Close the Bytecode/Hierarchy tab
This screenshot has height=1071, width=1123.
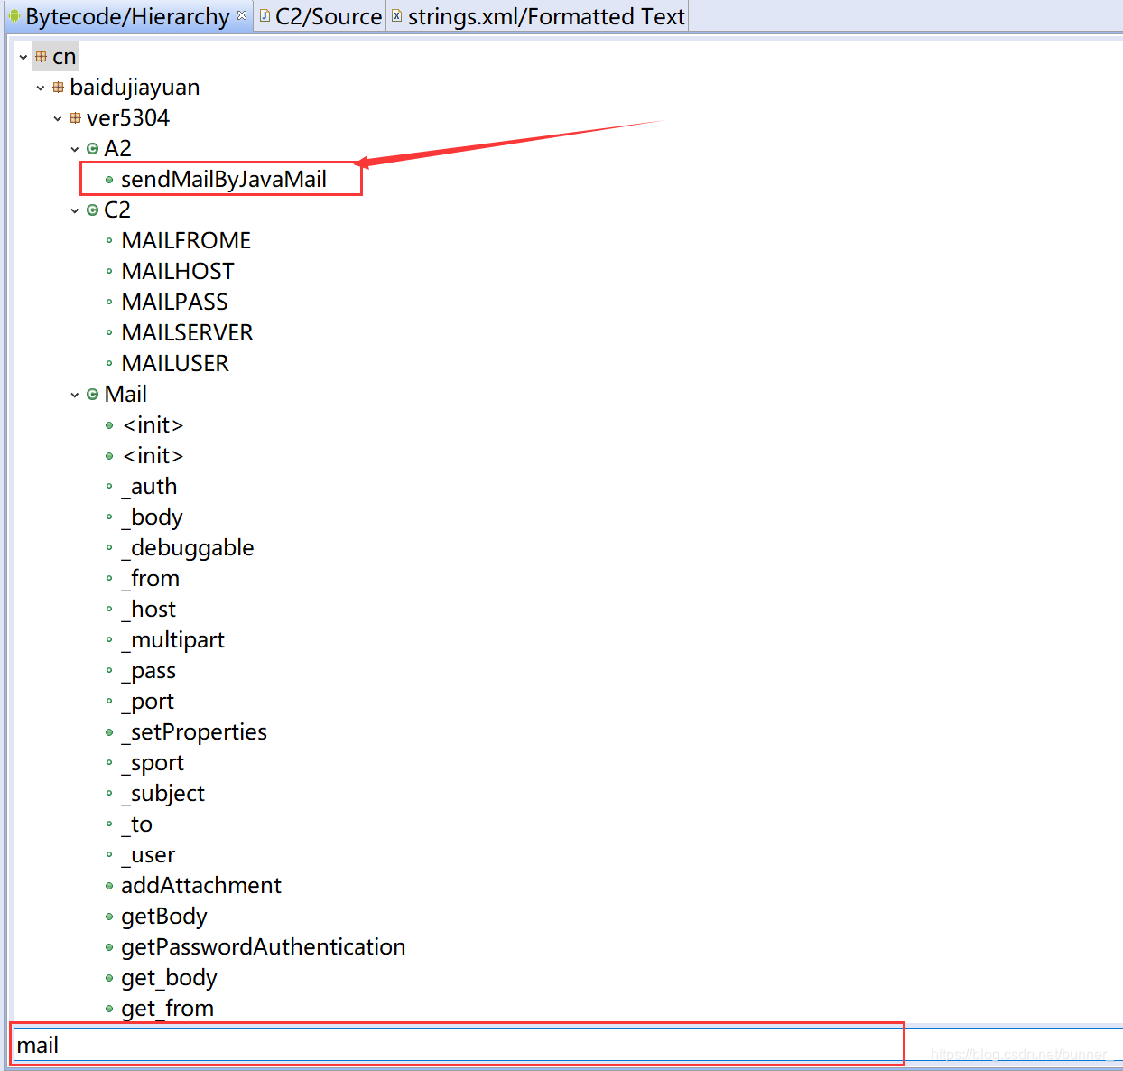[x=242, y=14]
